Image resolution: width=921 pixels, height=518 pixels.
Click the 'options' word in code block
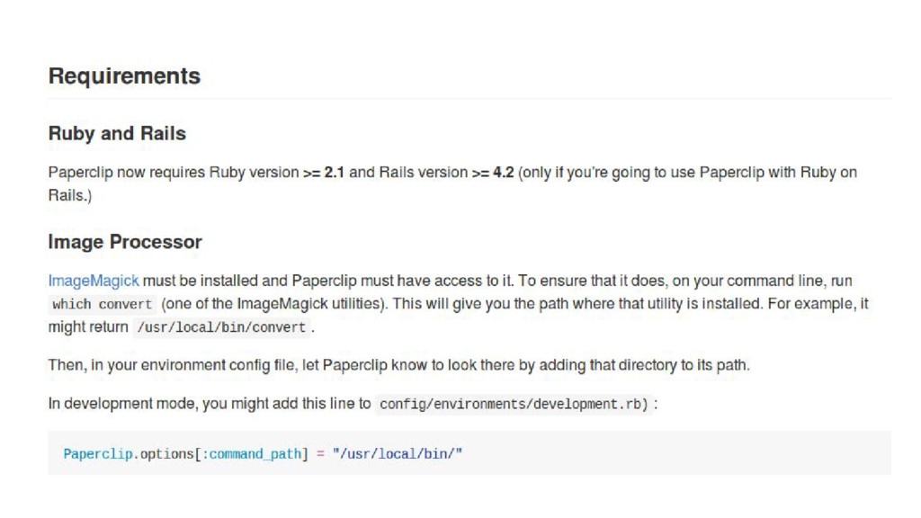click(x=166, y=454)
